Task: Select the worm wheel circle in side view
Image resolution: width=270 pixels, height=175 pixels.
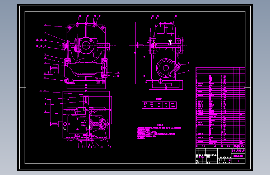Action: (166, 68)
